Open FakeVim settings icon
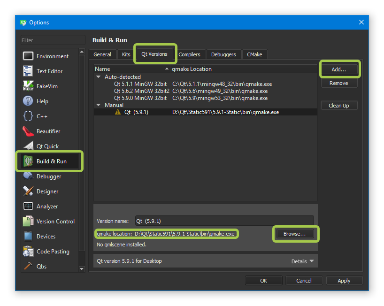384x306 pixels. [x=28, y=86]
